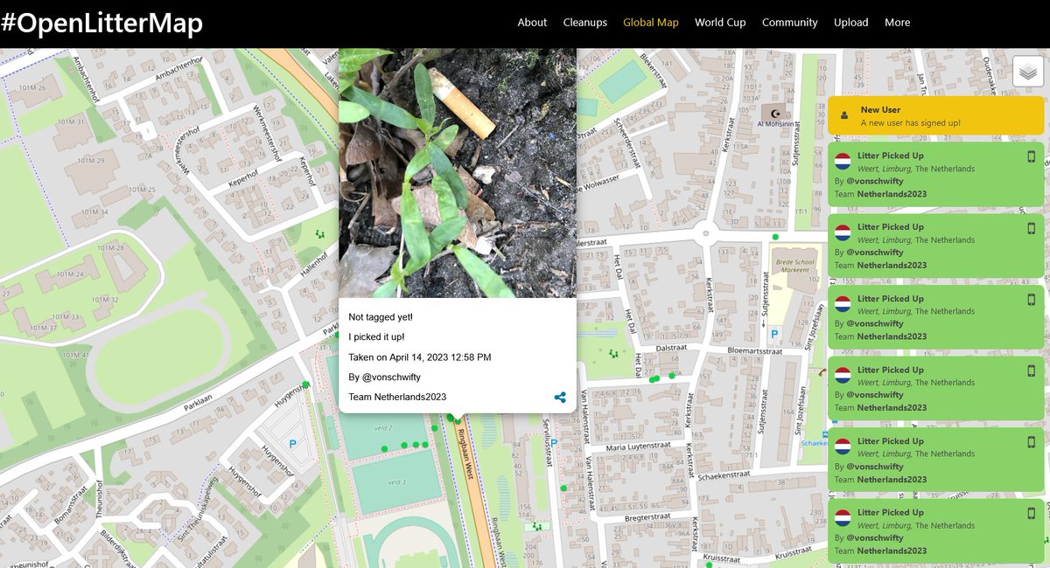Click the Upload menu item

850,23
